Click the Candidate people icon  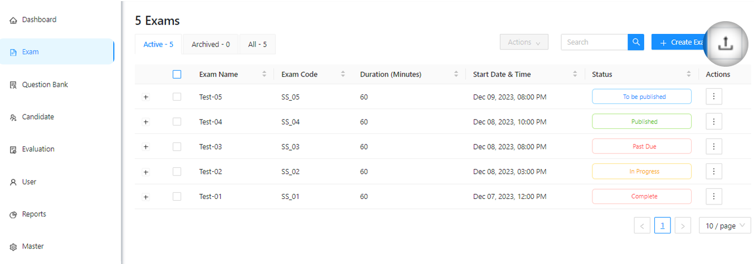coord(13,118)
